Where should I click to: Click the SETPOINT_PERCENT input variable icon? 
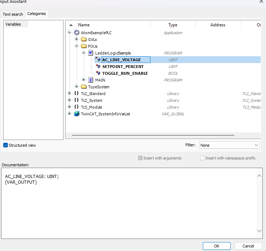[x=98, y=66]
